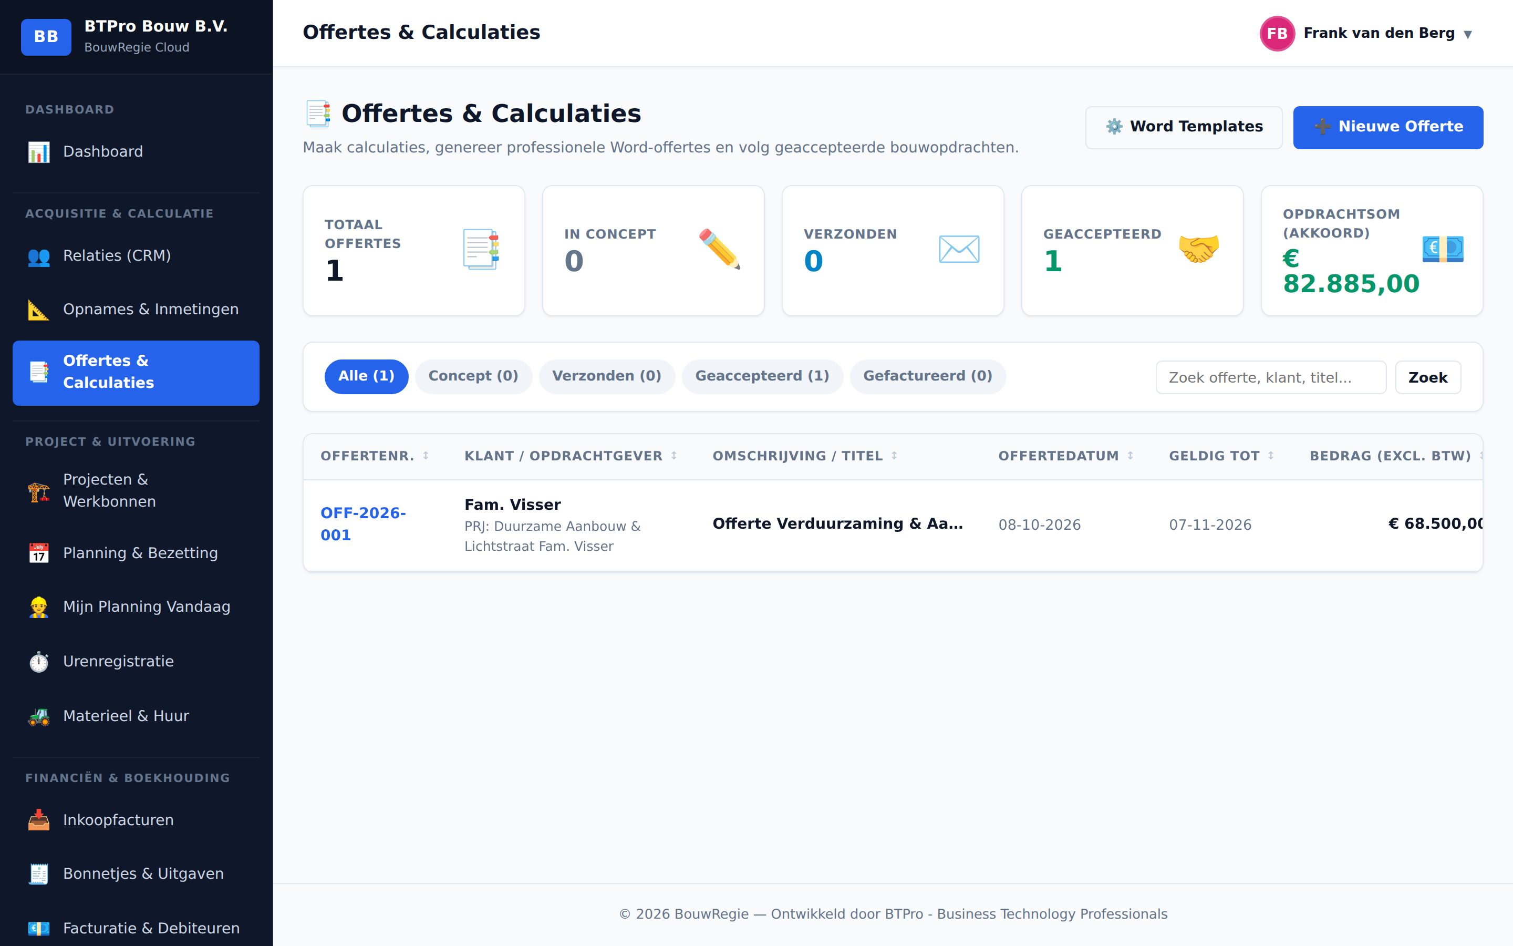Click the Urenregistratie stopwatch icon
The height and width of the screenshot is (946, 1513).
pyautogui.click(x=39, y=661)
